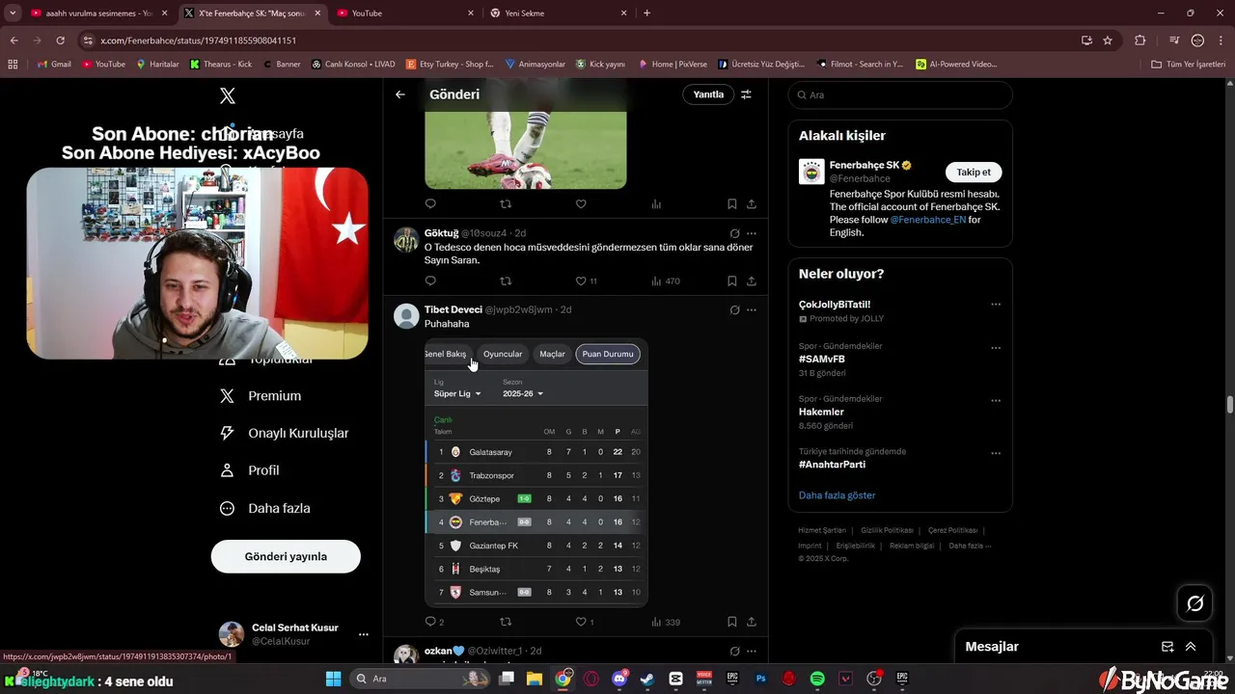Share Göktuğ's reply

point(752,281)
